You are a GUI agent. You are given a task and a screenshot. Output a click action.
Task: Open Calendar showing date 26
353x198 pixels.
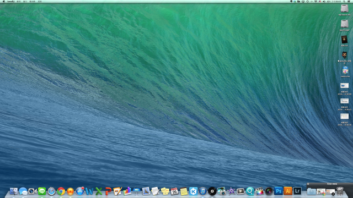[x=174, y=191]
